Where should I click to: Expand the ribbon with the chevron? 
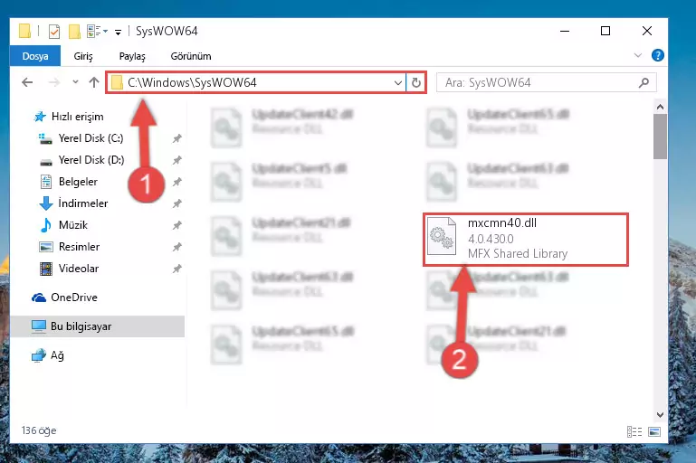coord(638,56)
